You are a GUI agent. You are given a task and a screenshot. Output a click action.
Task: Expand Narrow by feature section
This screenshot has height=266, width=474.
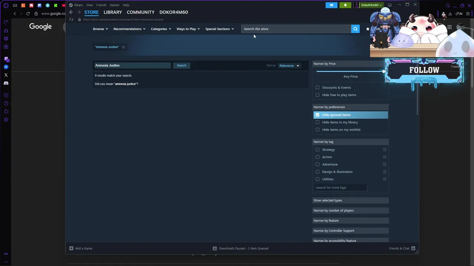pyautogui.click(x=350, y=221)
